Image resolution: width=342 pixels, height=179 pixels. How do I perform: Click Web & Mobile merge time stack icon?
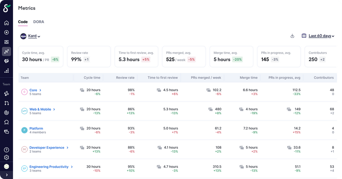tap(241, 109)
